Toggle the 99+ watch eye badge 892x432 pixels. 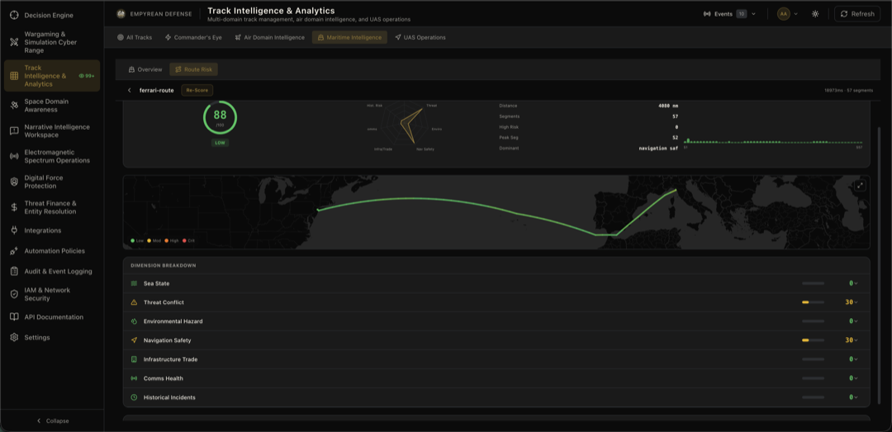[x=87, y=76]
